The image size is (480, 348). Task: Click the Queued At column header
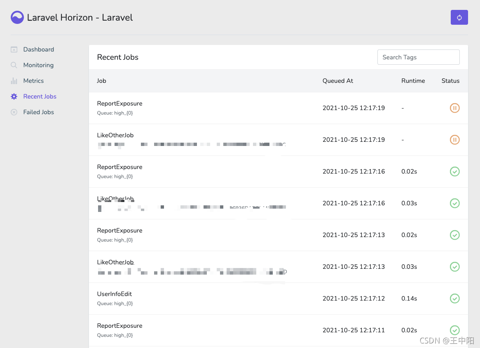click(338, 80)
